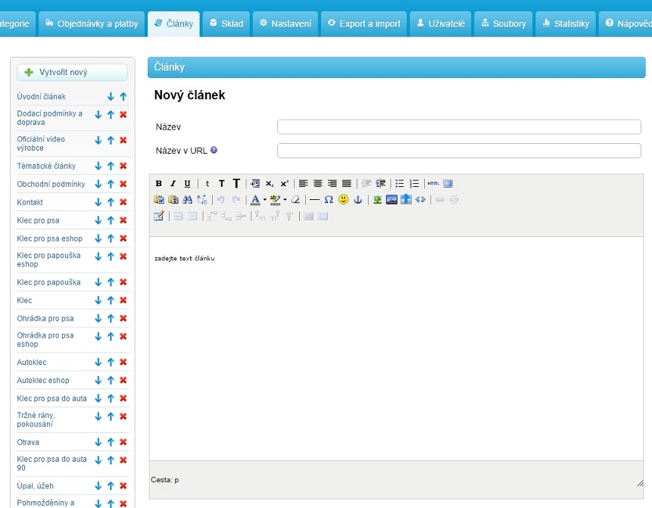Click the Vytvořit nový button
Image resolution: width=652 pixels, height=508 pixels.
tap(73, 73)
